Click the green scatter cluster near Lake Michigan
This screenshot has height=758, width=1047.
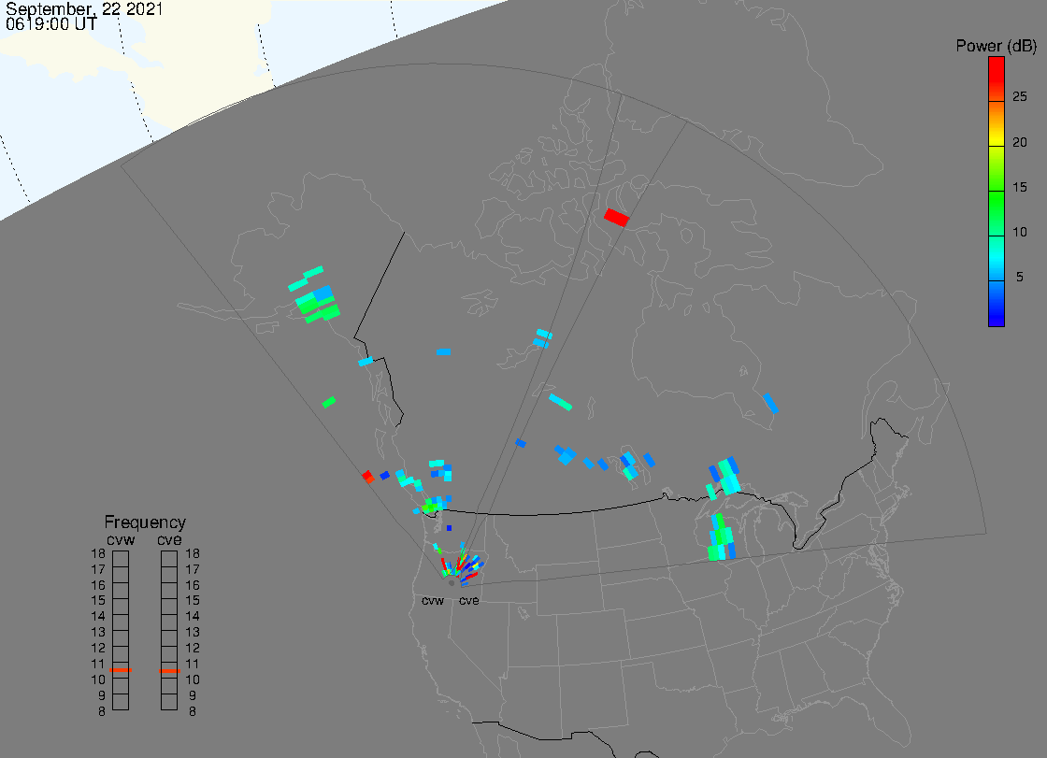point(721,538)
